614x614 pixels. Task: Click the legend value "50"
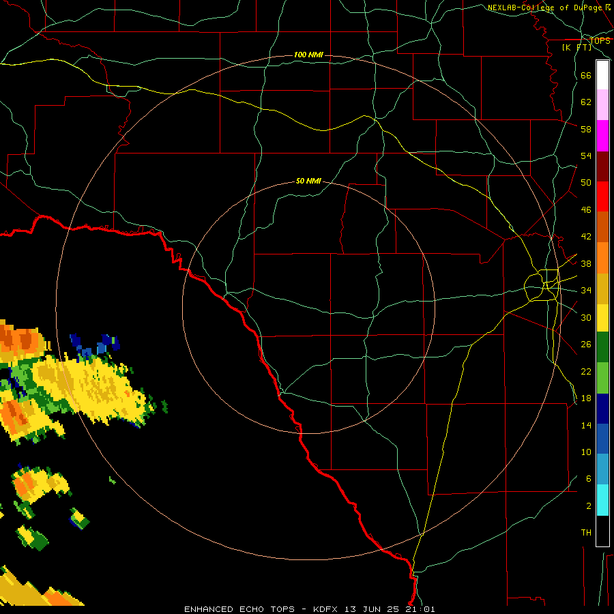(x=586, y=183)
